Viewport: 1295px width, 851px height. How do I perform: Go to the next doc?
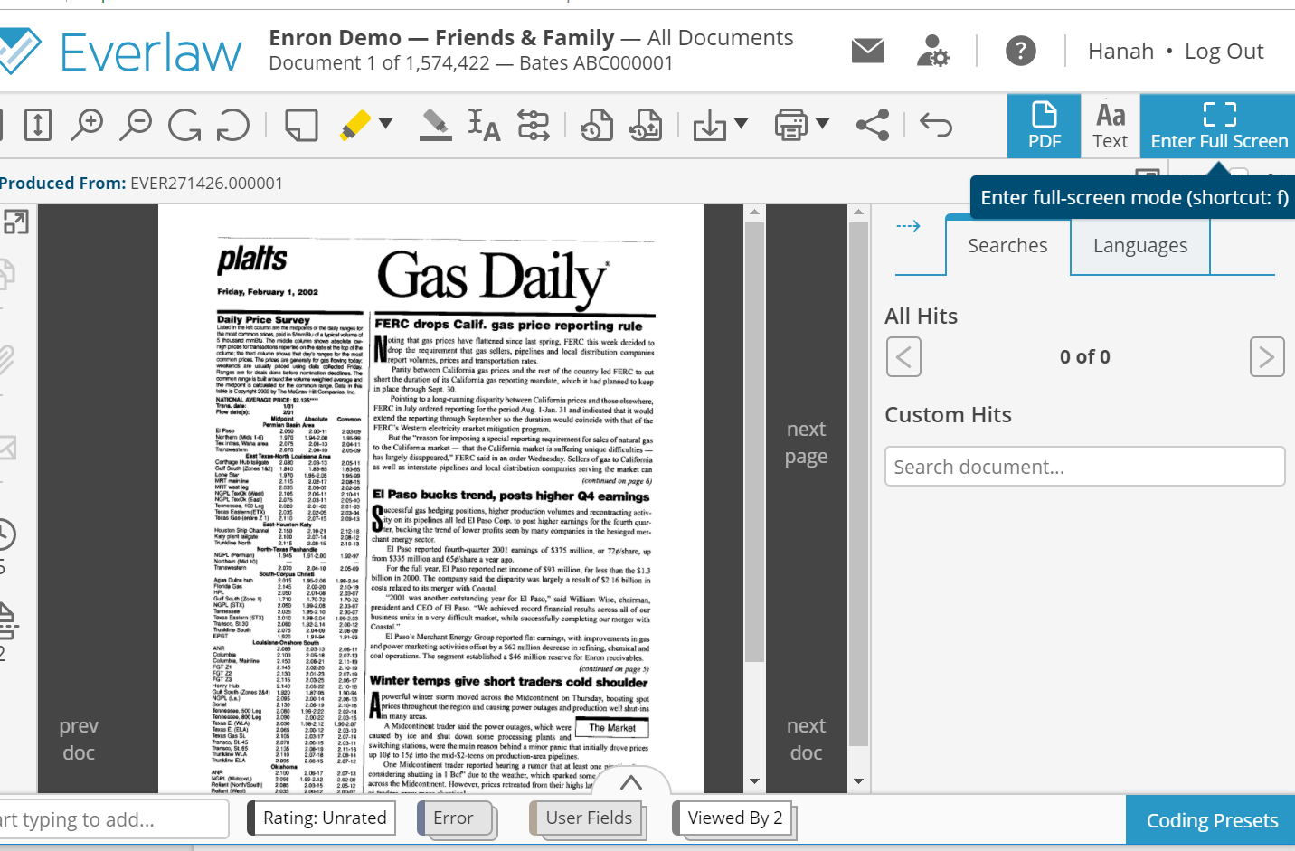pos(806,739)
